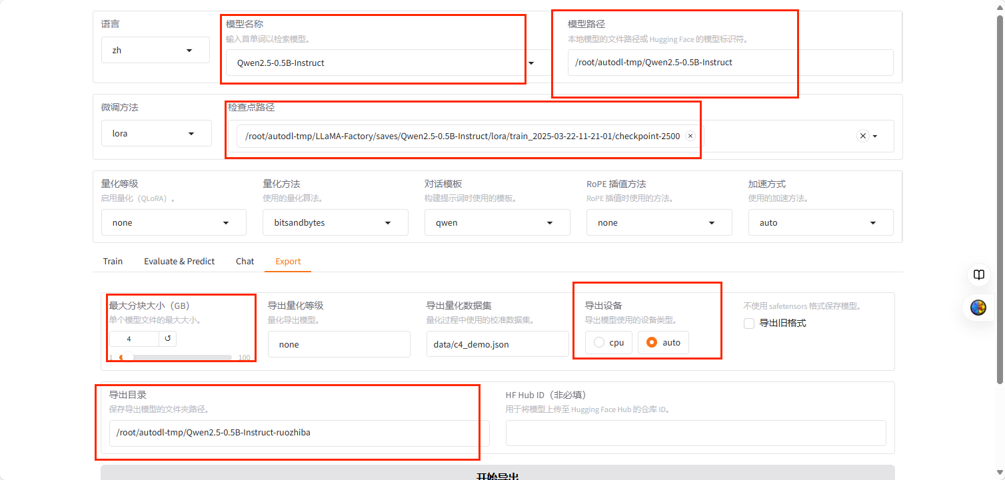Remove the checkpoint-2500 path tag
This screenshot has height=480, width=1005.
click(690, 136)
